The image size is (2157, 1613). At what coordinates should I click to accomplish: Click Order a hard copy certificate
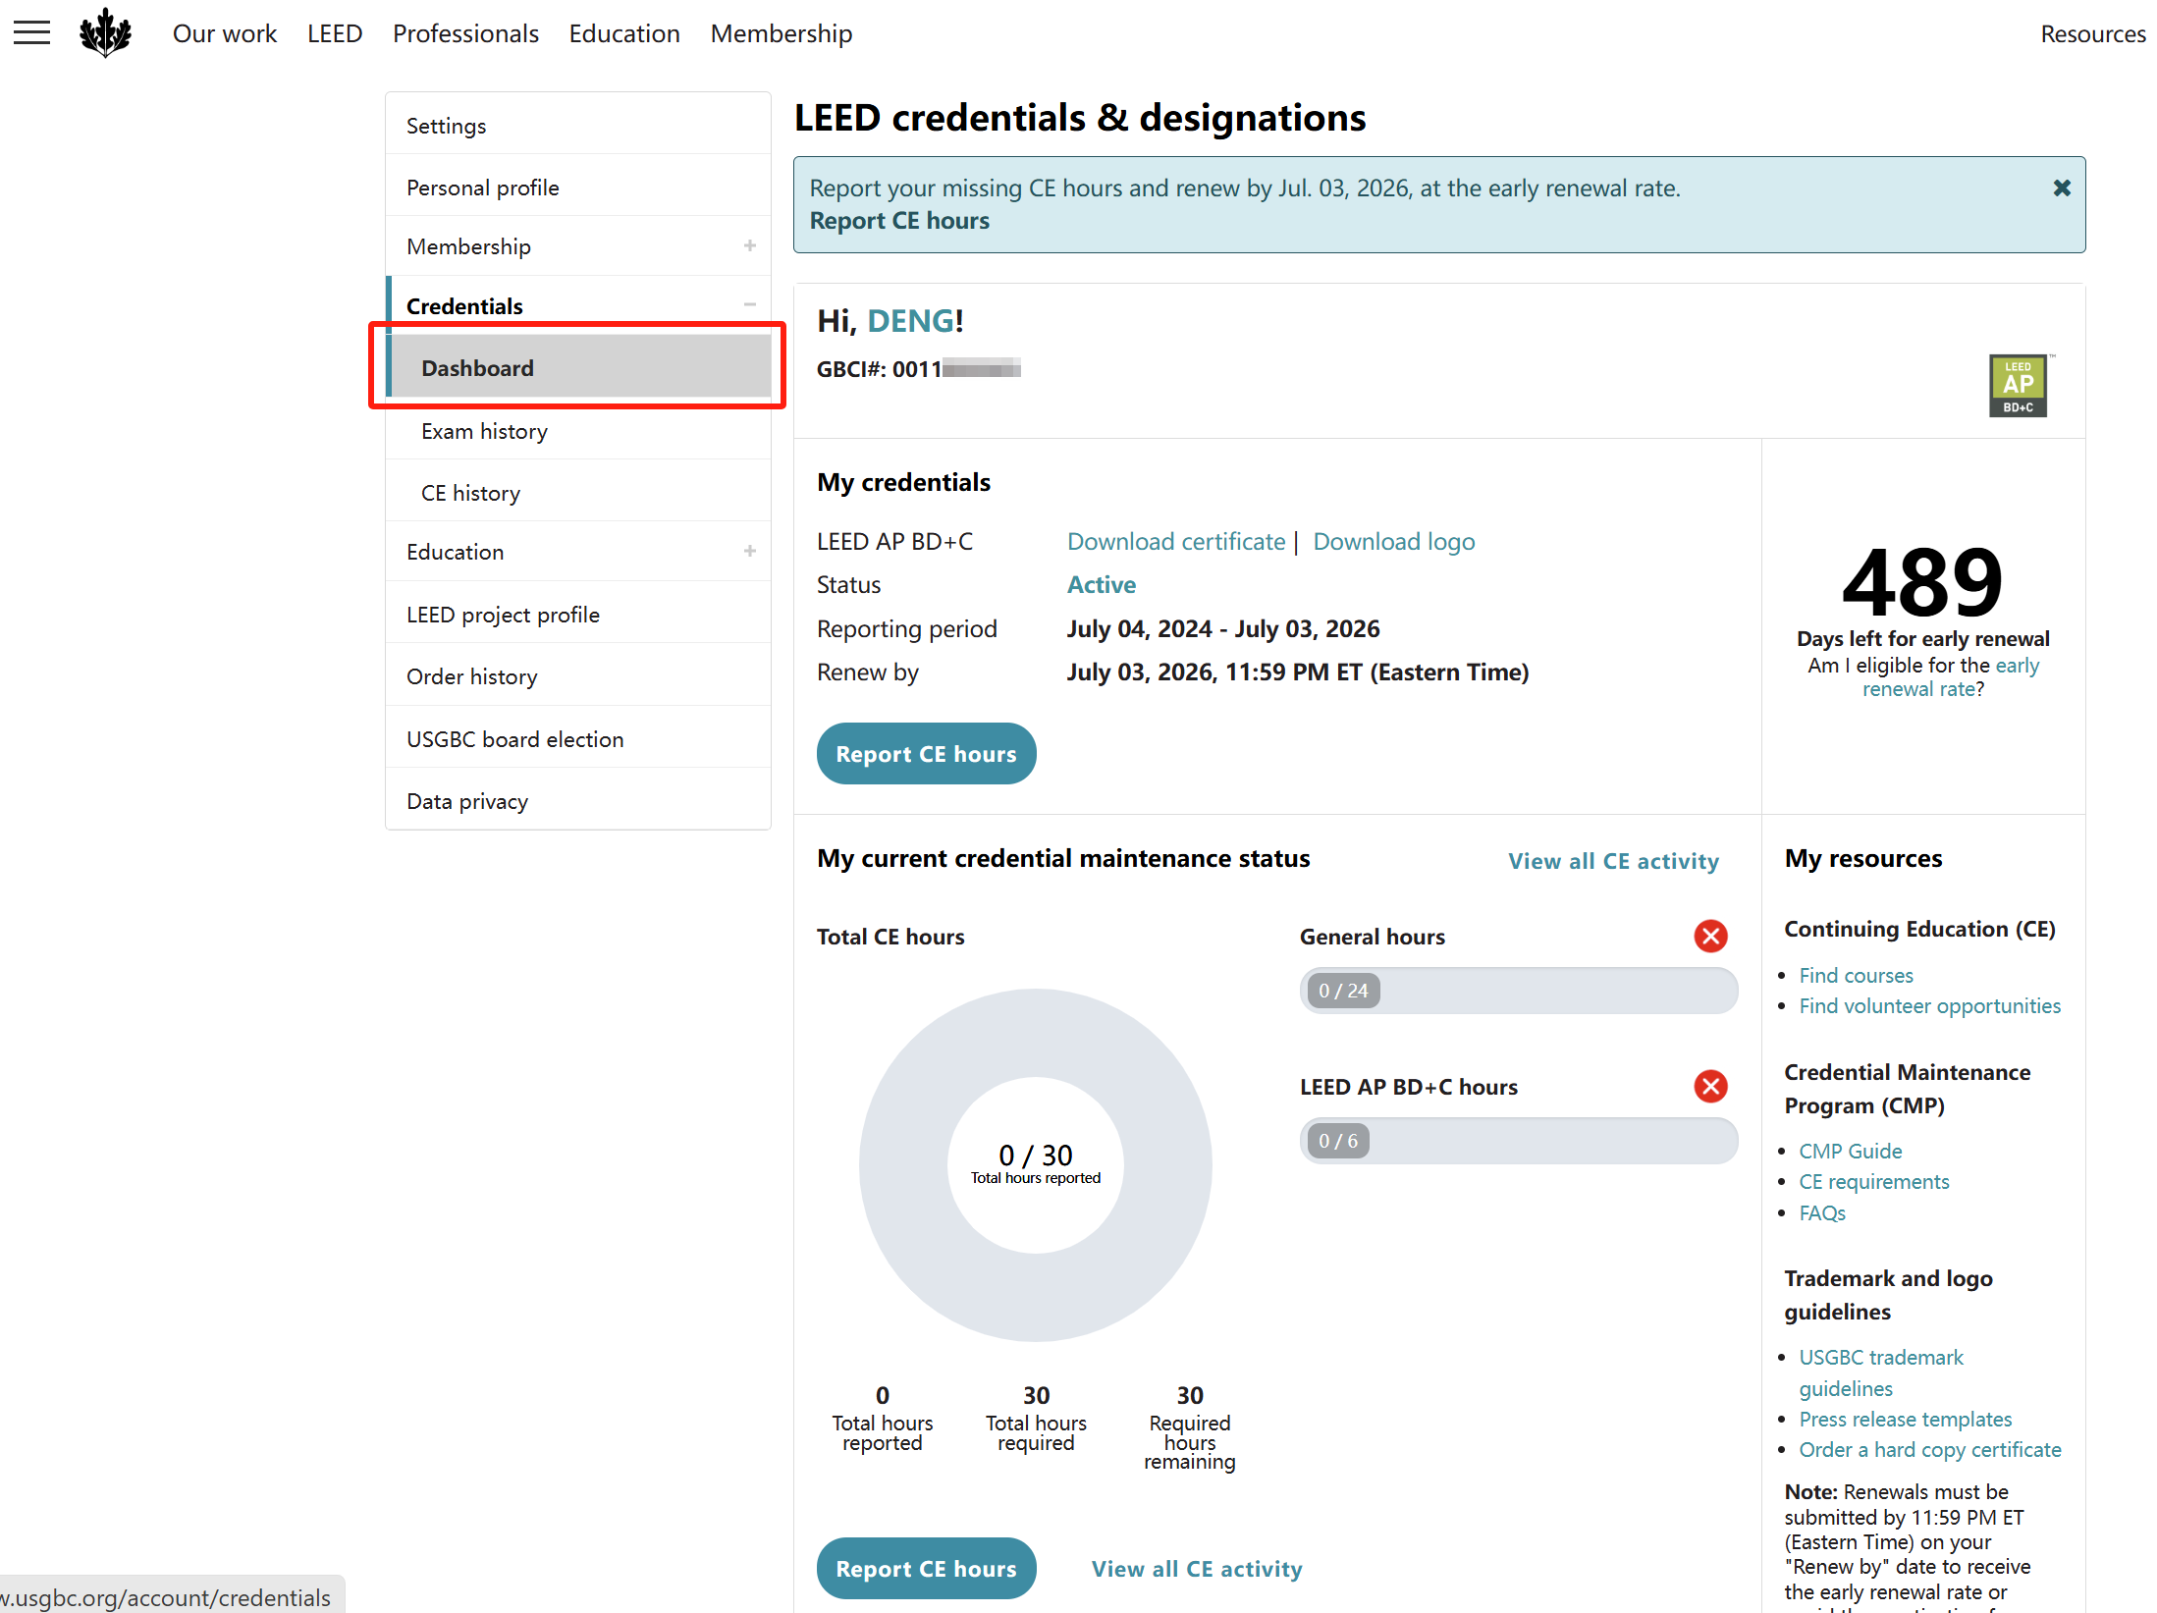point(1930,1450)
